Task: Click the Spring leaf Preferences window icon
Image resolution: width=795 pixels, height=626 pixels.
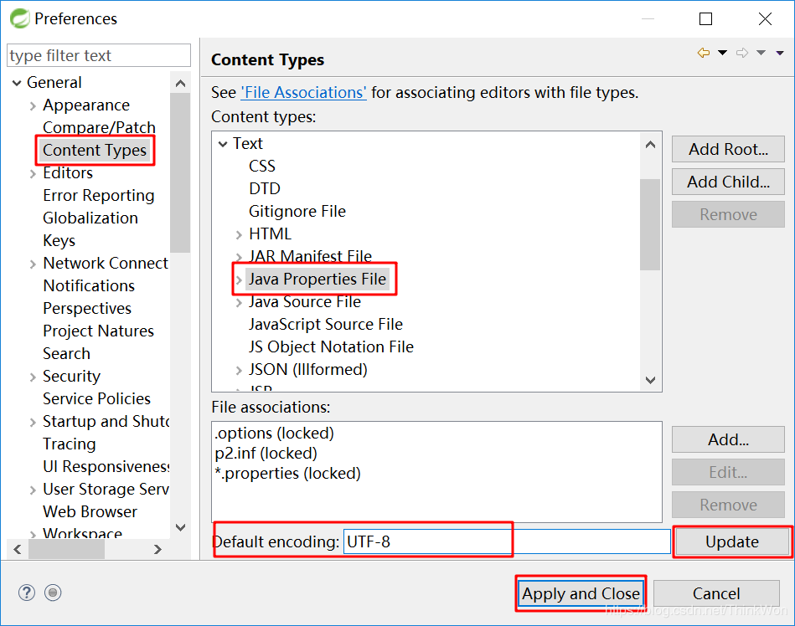Action: pos(20,18)
